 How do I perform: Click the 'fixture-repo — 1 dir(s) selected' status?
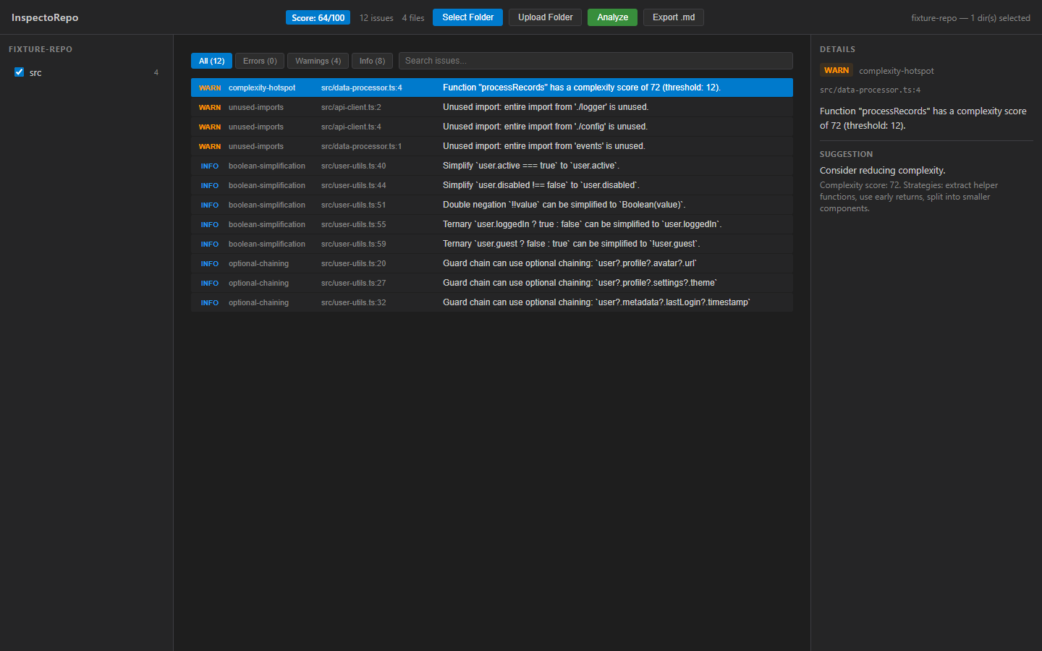pos(970,18)
